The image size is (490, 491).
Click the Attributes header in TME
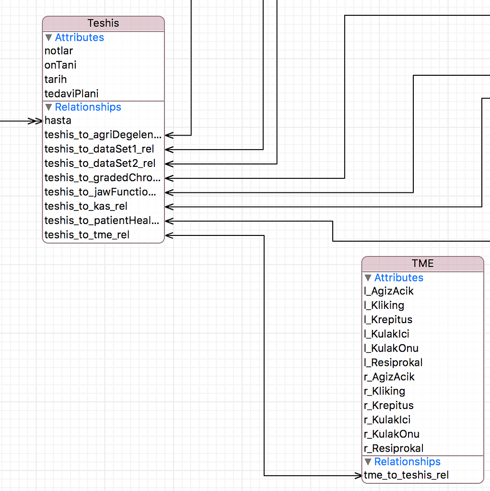point(399,278)
